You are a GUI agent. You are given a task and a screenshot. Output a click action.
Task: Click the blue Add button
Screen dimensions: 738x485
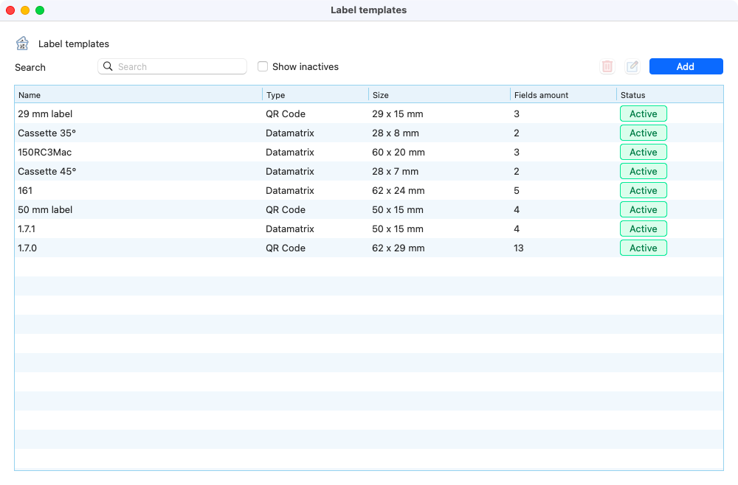(x=686, y=66)
